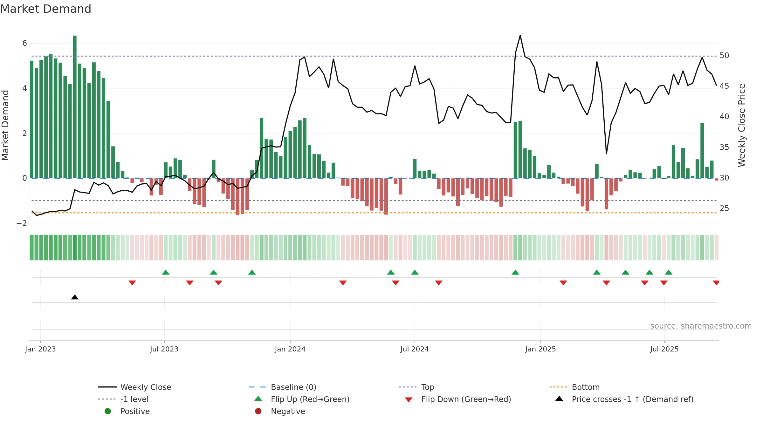763x429 pixels.
Task: Click the Flip Down (Green→Red) legend label
Action: coord(466,399)
